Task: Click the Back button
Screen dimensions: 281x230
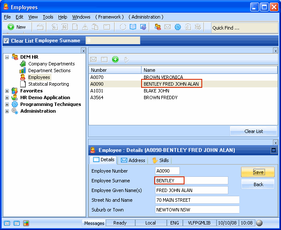Action: pyautogui.click(x=258, y=184)
